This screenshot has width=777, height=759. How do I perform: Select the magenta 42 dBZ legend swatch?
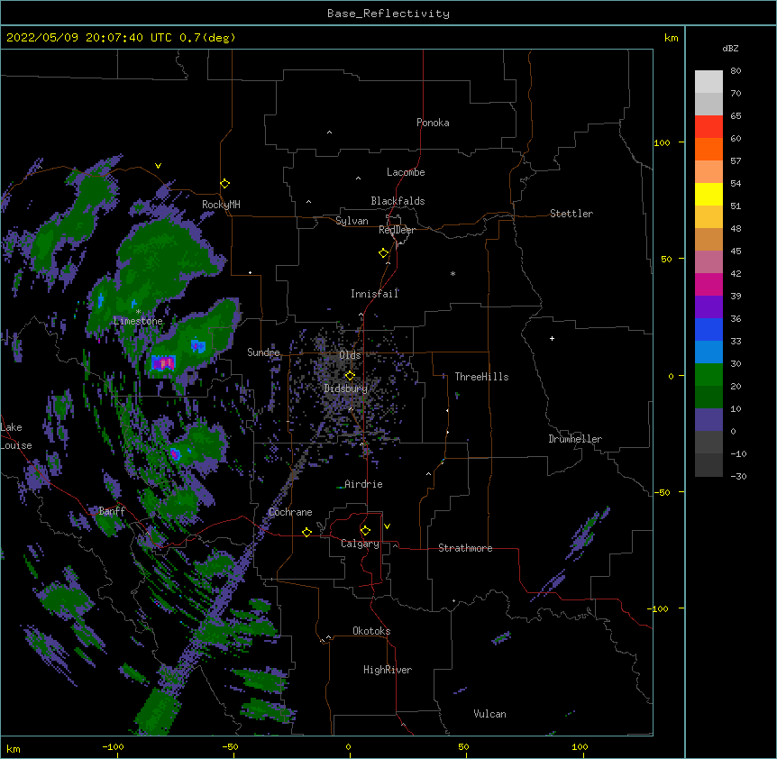(x=708, y=284)
